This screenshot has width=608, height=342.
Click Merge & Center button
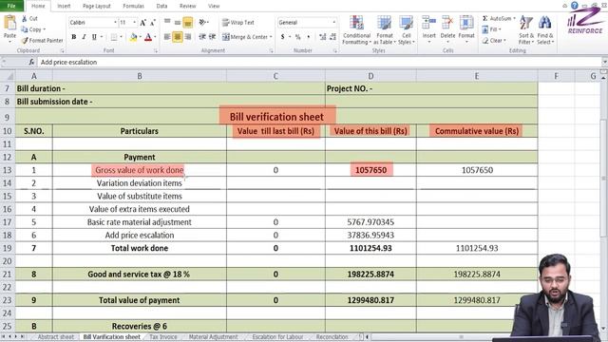point(245,37)
